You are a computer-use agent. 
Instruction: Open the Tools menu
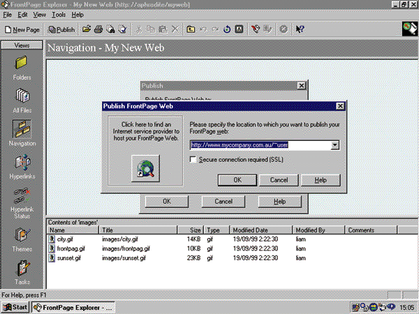(x=59, y=14)
